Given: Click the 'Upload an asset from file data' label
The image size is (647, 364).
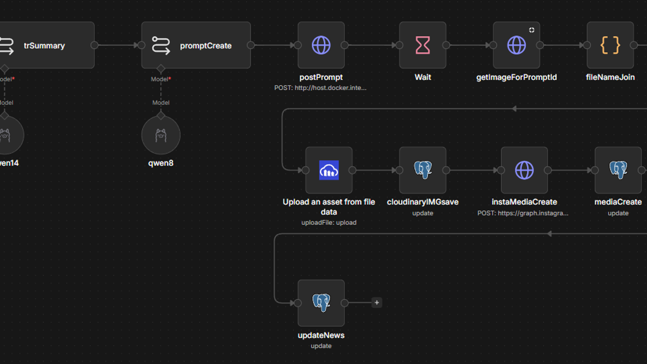Looking at the screenshot, I should tap(329, 207).
